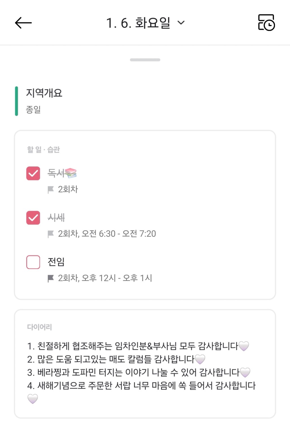The height and width of the screenshot is (425, 290).
Task: Uncheck the 독서 task checkbox
Action: click(33, 173)
